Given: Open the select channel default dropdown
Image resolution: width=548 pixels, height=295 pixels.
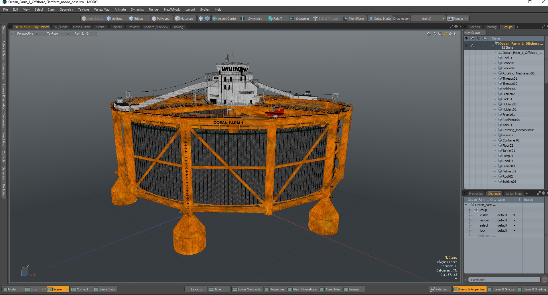Looking at the screenshot, I should [506, 225].
